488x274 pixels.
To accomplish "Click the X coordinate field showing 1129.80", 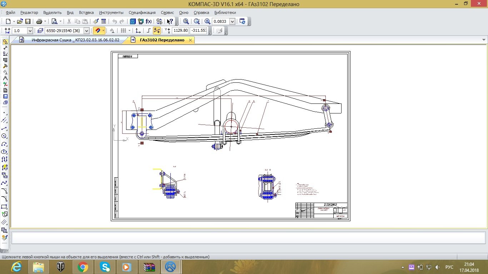I will (x=180, y=31).
